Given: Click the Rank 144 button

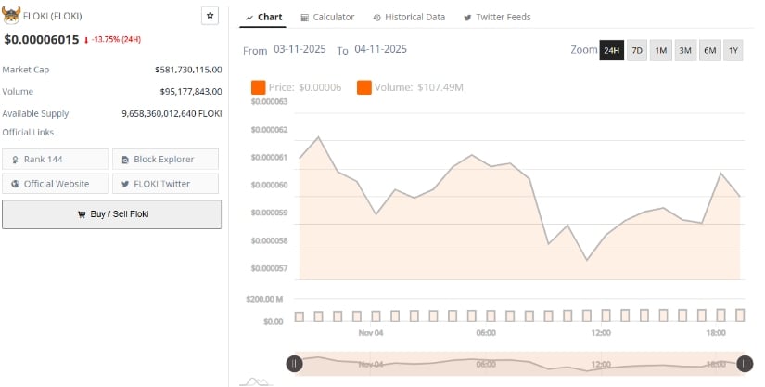Looking at the screenshot, I should [x=56, y=160].
